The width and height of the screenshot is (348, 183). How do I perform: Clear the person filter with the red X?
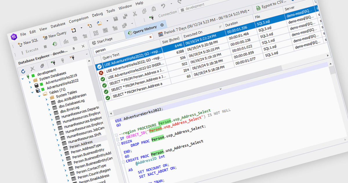[150, 37]
